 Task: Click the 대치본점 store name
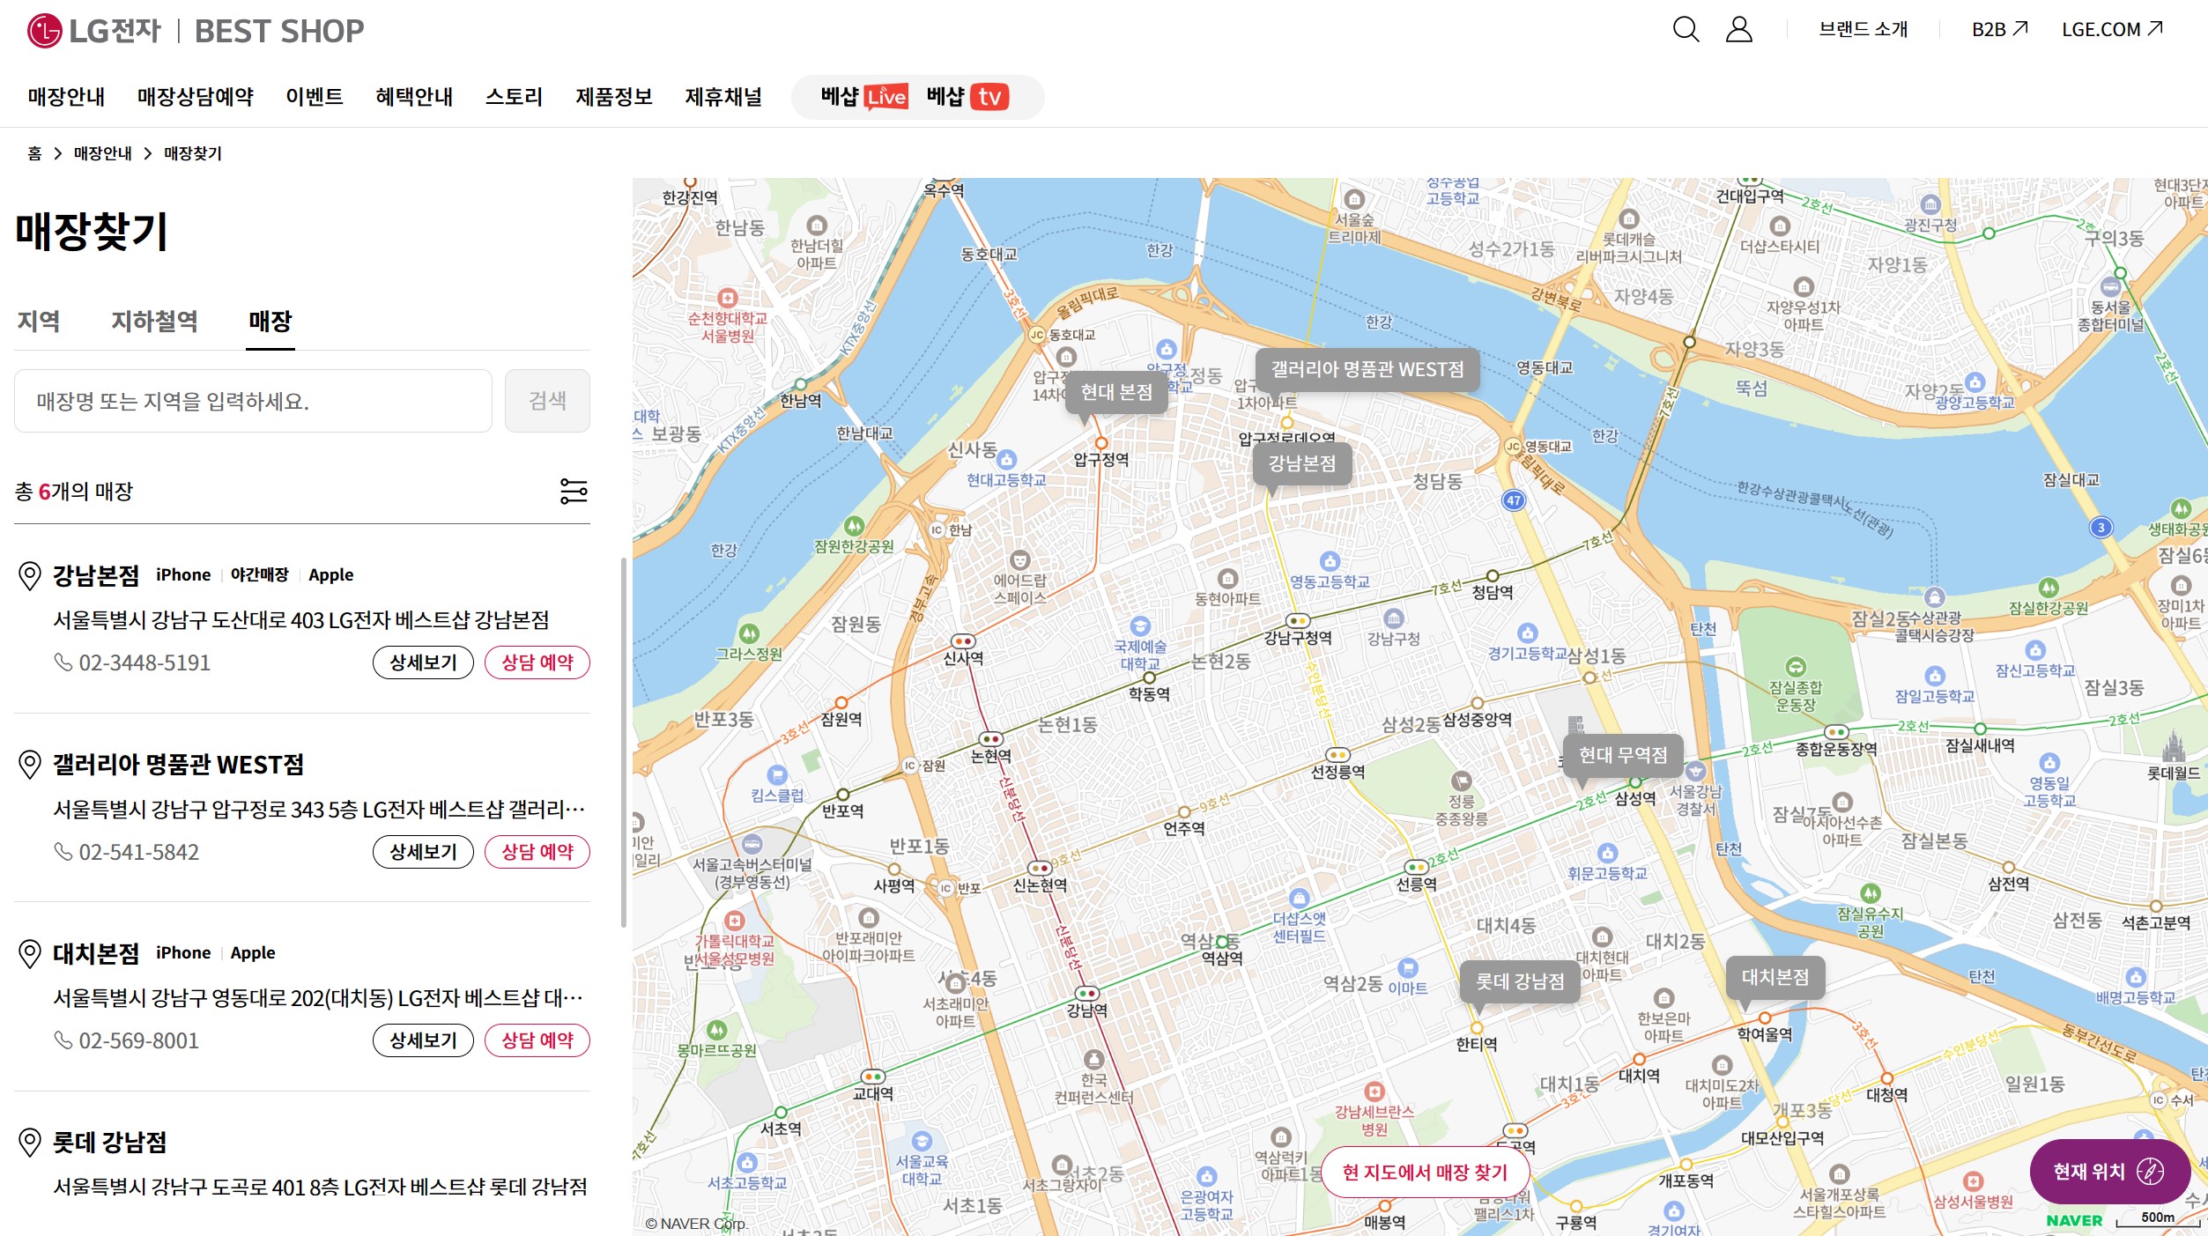pos(96,953)
